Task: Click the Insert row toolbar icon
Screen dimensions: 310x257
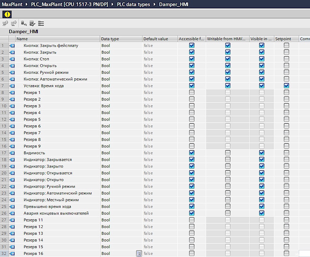Action: (x=5, y=23)
